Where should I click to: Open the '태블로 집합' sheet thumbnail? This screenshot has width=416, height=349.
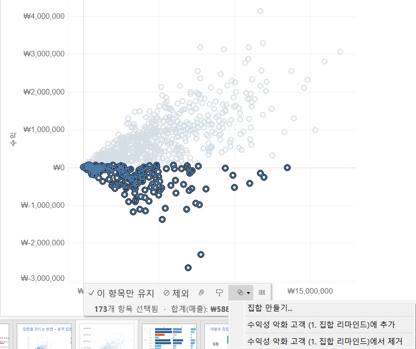(x=217, y=336)
